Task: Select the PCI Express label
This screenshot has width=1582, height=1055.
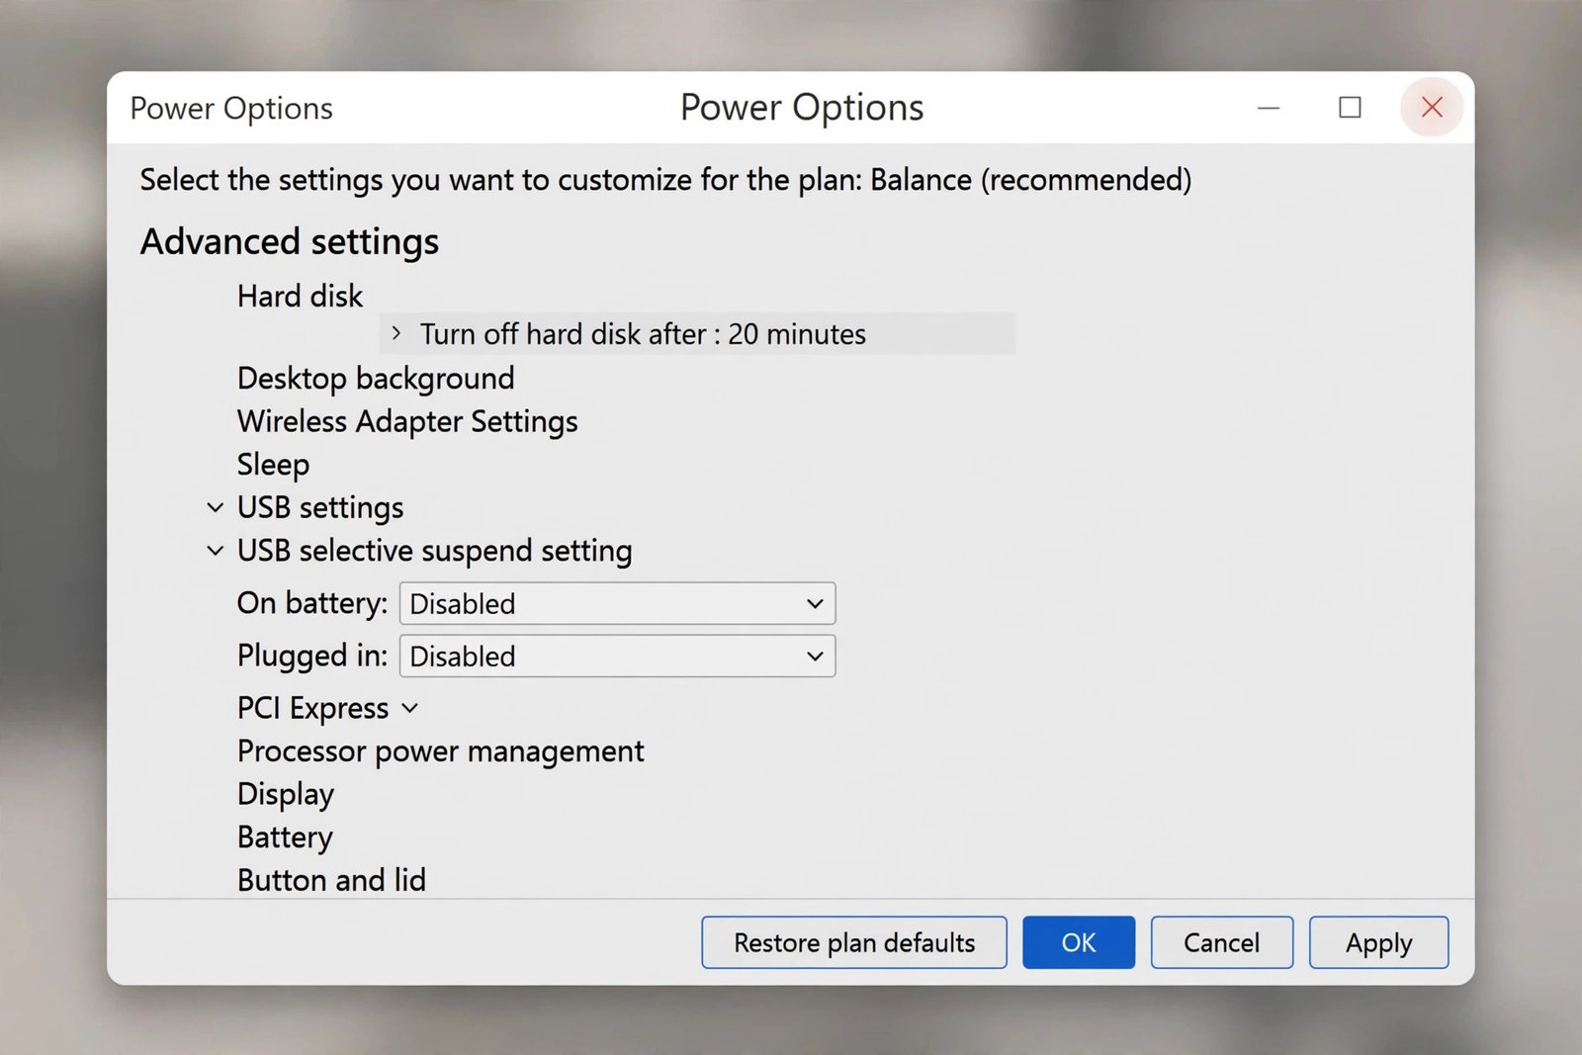Action: click(312, 709)
